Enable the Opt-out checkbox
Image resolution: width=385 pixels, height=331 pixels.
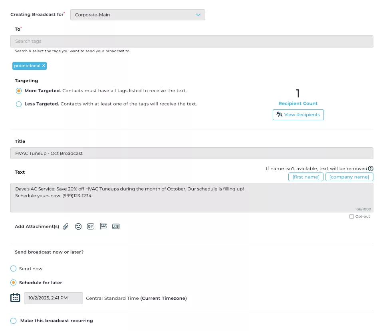[x=351, y=216]
